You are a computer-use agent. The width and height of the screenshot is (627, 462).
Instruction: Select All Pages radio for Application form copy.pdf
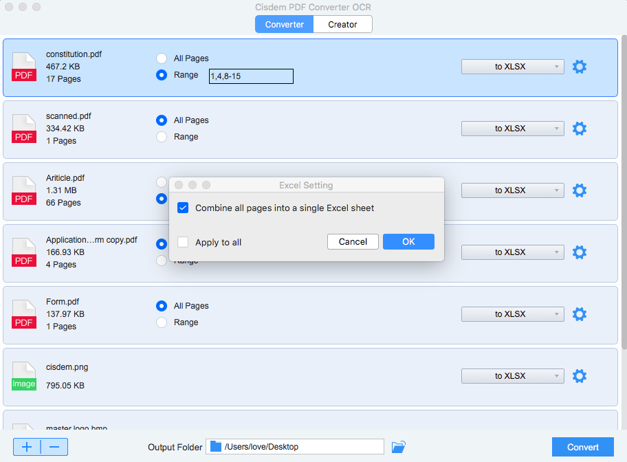point(162,244)
